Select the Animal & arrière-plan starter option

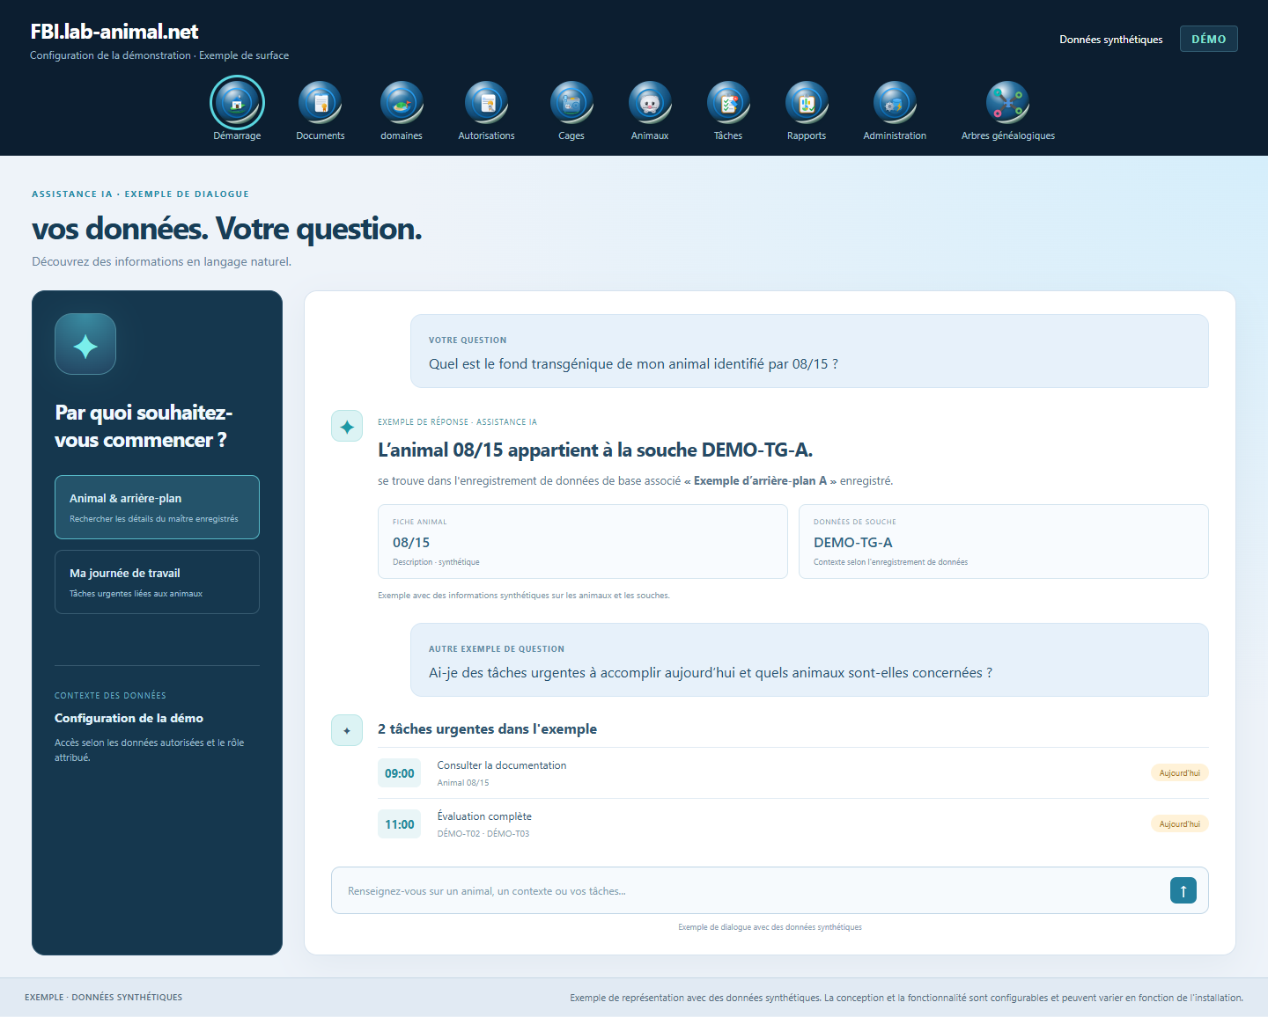(x=157, y=507)
